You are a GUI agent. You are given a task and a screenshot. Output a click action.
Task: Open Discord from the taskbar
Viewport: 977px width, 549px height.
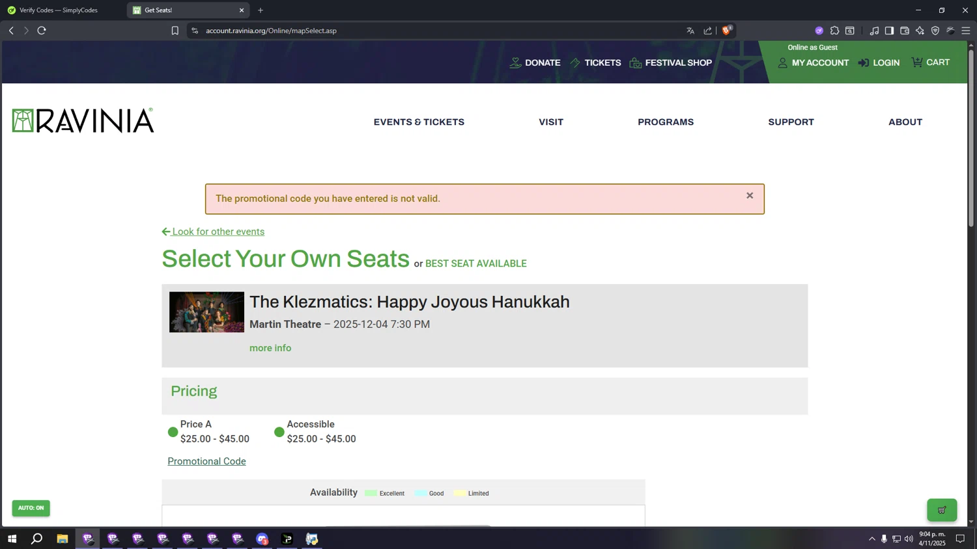262,539
